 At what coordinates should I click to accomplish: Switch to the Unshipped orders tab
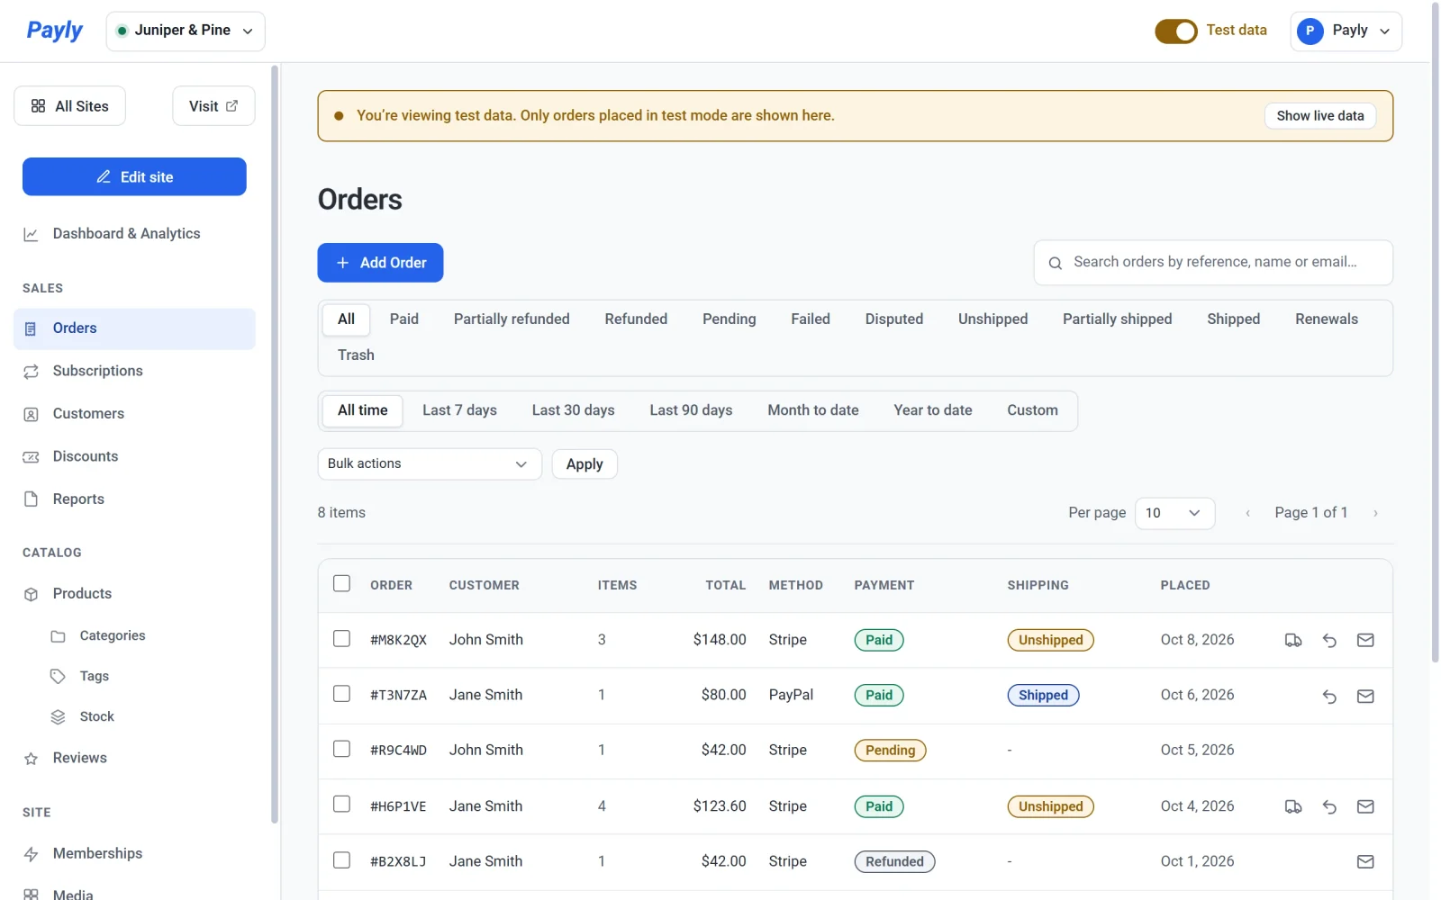pyautogui.click(x=992, y=319)
